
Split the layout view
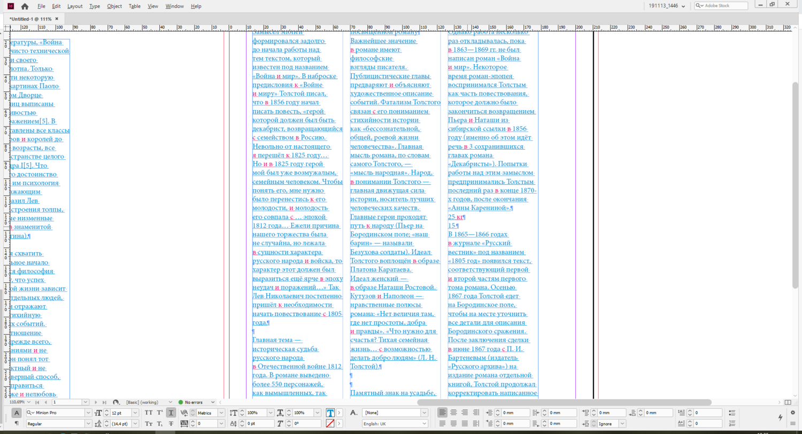pos(788,402)
